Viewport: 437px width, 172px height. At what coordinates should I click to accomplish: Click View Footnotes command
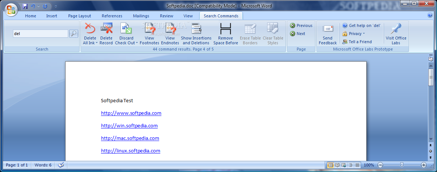point(149,34)
